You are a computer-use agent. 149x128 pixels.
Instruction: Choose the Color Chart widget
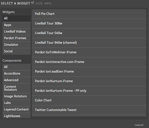tap(89, 100)
